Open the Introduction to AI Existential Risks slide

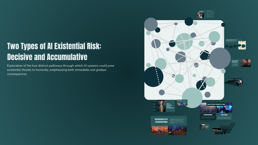(x=169, y=126)
